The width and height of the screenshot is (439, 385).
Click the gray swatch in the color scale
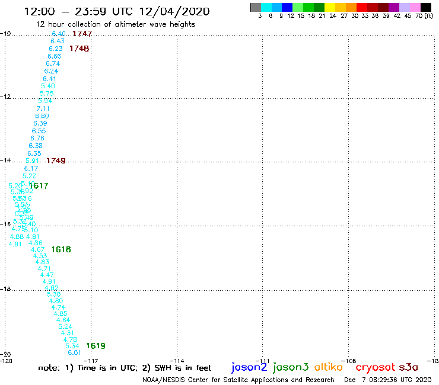[x=256, y=7]
